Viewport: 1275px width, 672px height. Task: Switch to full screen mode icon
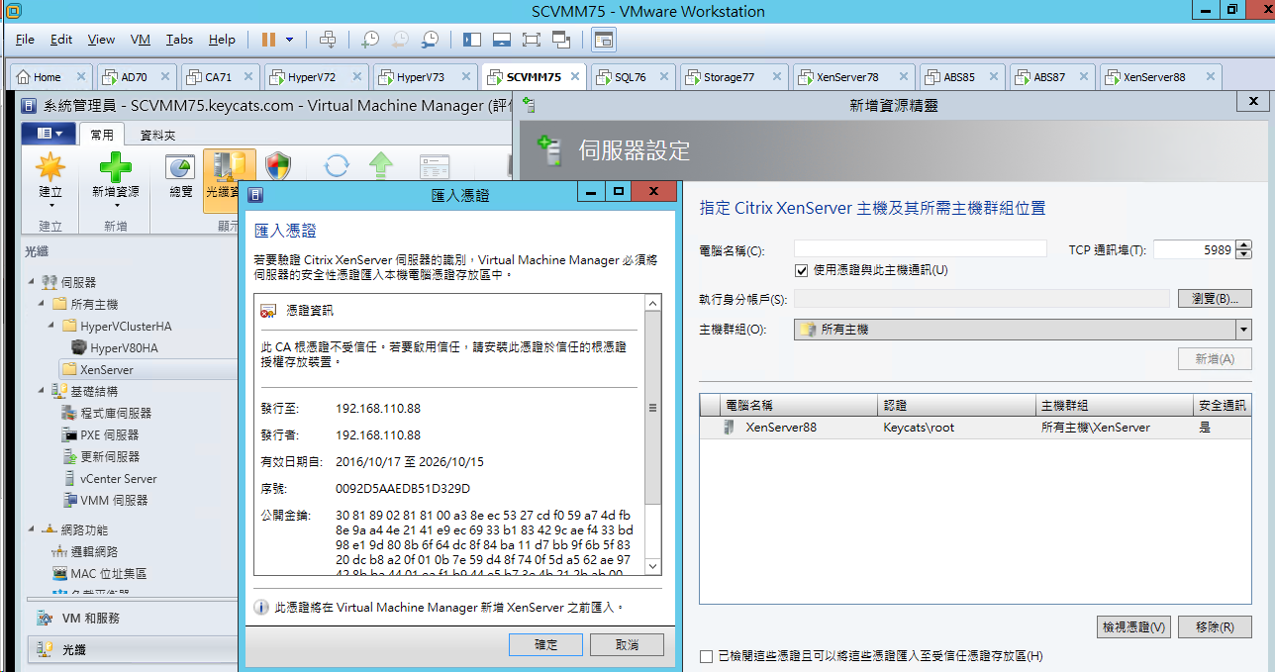pyautogui.click(x=531, y=40)
